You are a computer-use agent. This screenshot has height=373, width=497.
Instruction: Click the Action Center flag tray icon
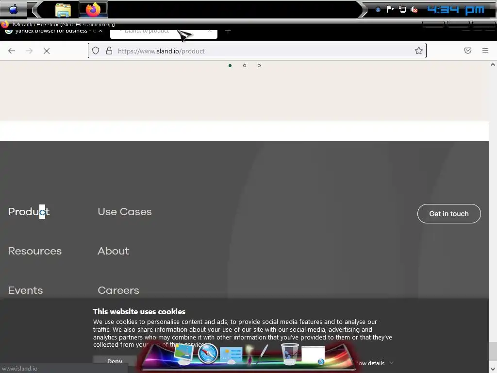click(390, 10)
